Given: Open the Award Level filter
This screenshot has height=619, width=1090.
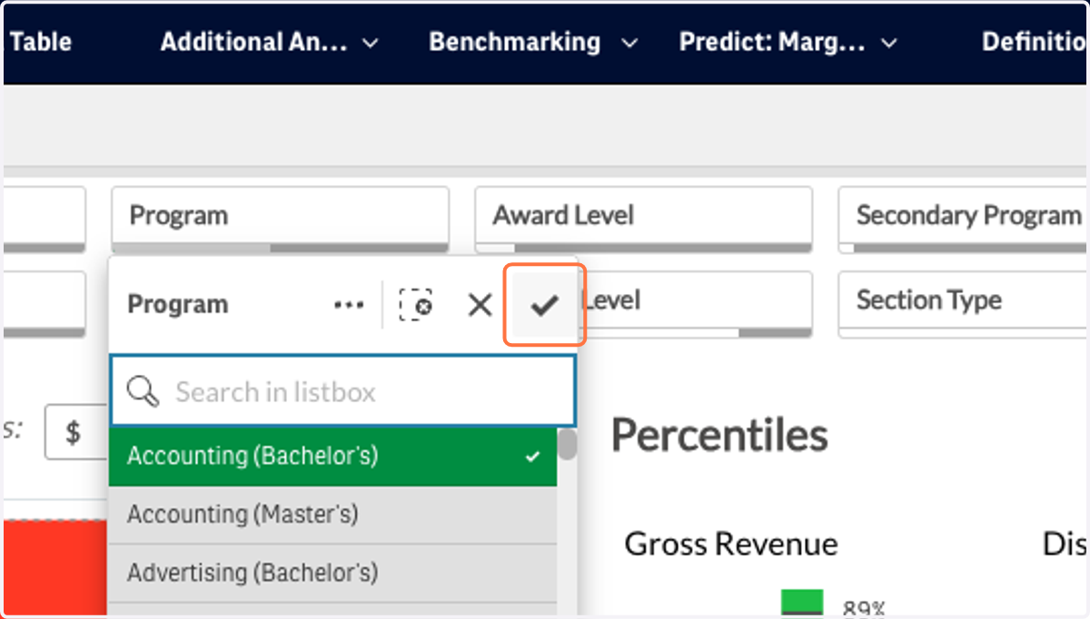Looking at the screenshot, I should coord(644,220).
